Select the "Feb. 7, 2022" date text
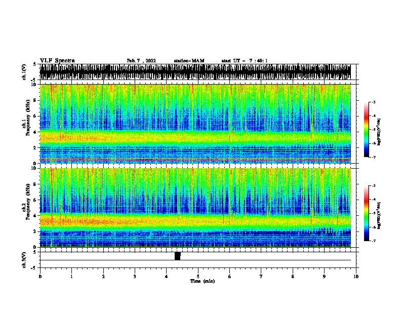 (141, 61)
